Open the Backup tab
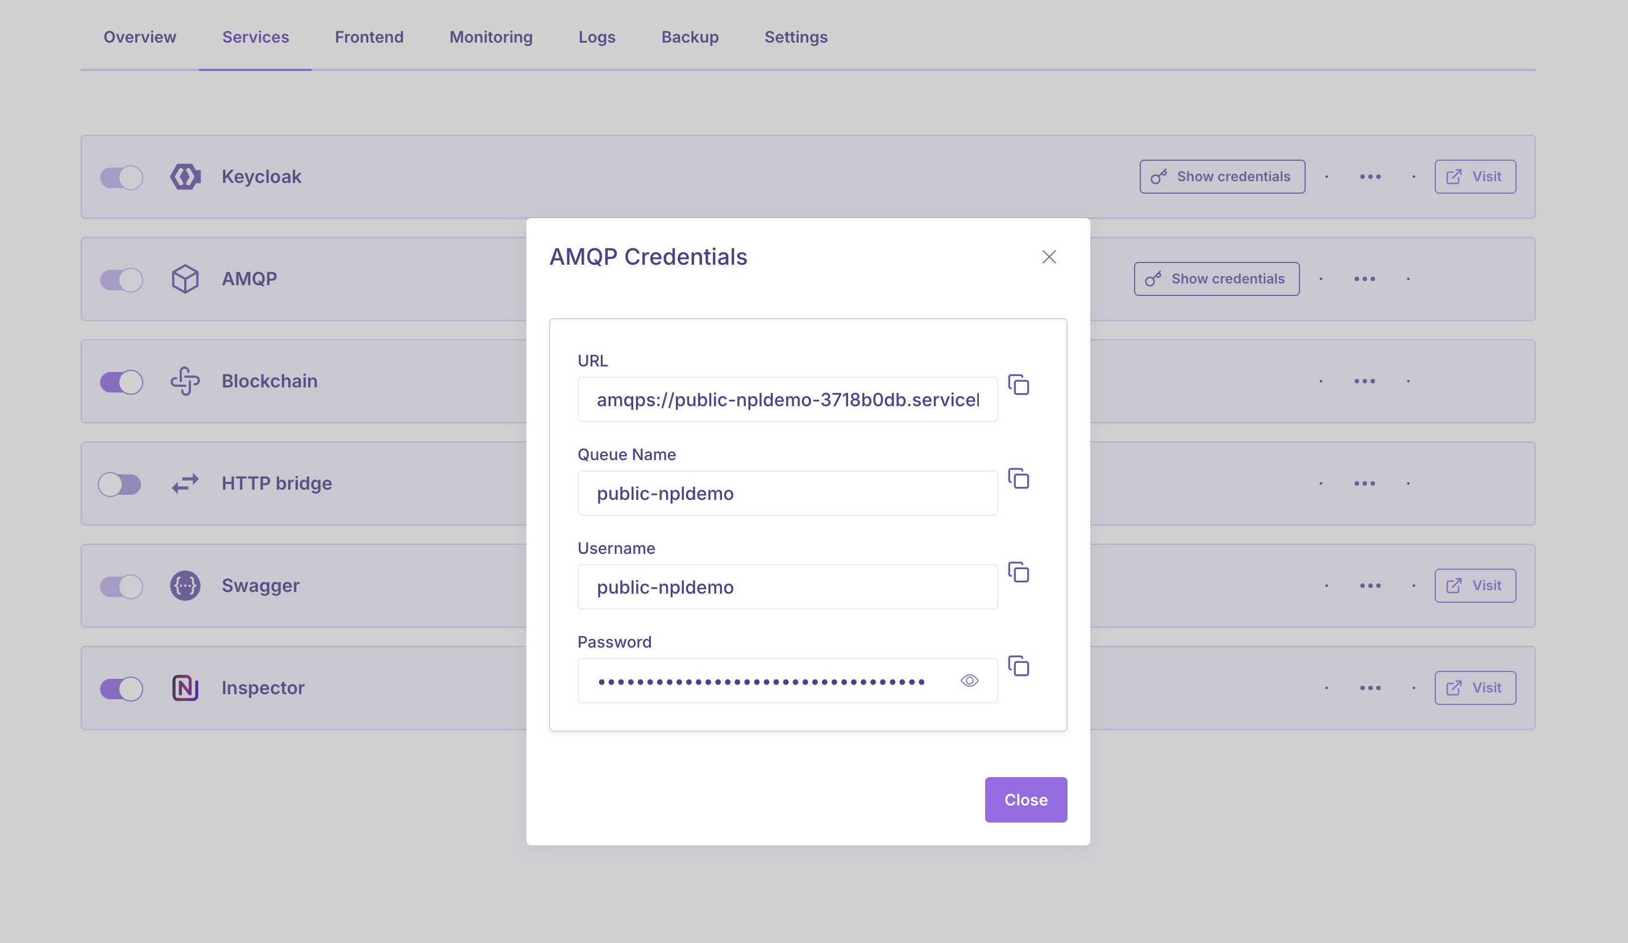The image size is (1628, 943). 690,37
